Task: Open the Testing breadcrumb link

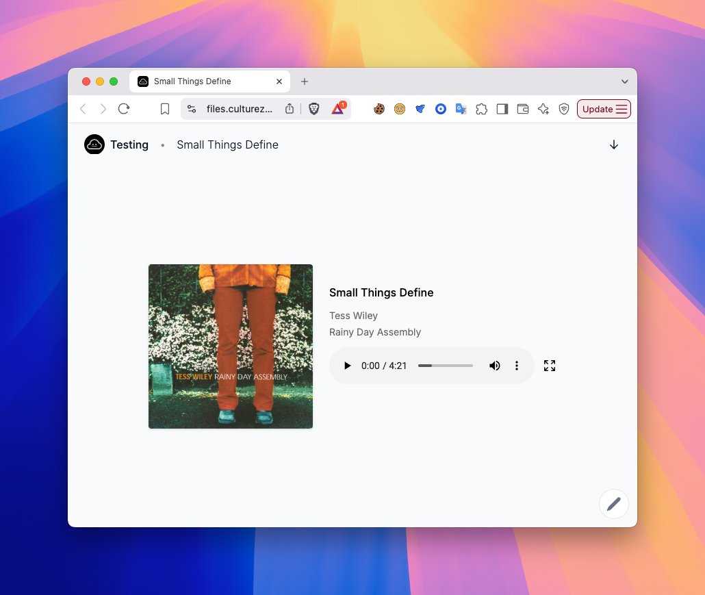Action: tap(129, 145)
